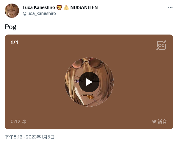Click the lion emoji beside the name
Viewport: 178px width, 145px height.
tap(59, 7)
